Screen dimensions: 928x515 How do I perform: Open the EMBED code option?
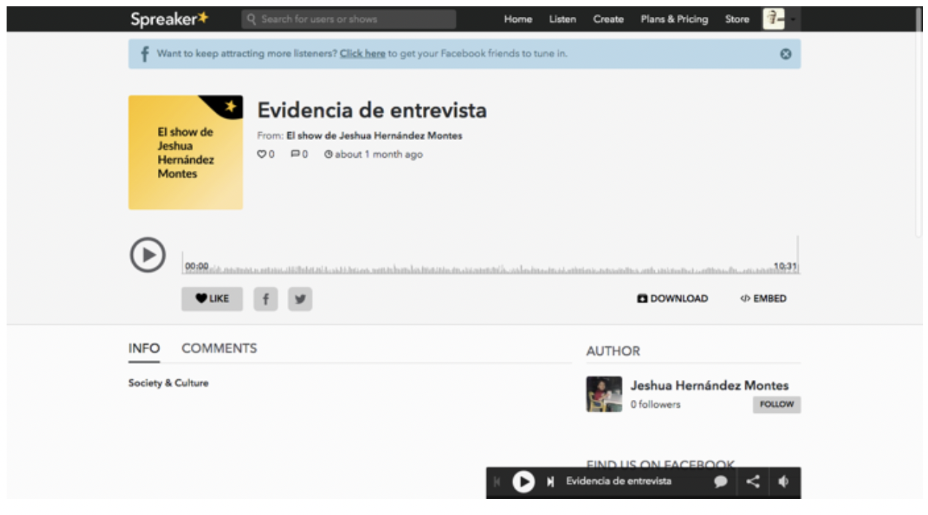pos(764,299)
